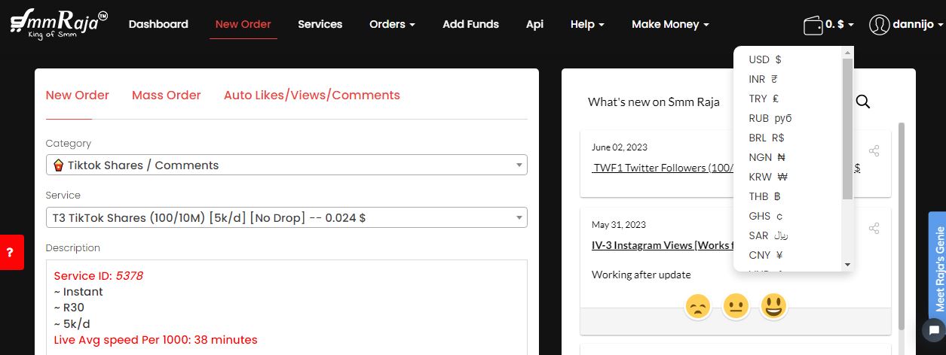Image resolution: width=946 pixels, height=355 pixels.
Task: Open Meet Raja's Genie side tab
Action: pos(938,267)
